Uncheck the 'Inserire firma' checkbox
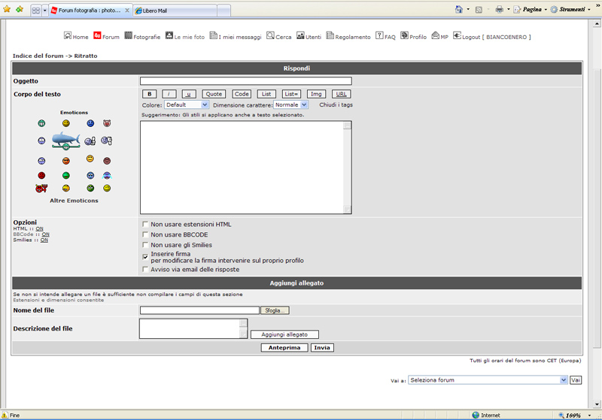The height and width of the screenshot is (420, 602). [x=145, y=255]
